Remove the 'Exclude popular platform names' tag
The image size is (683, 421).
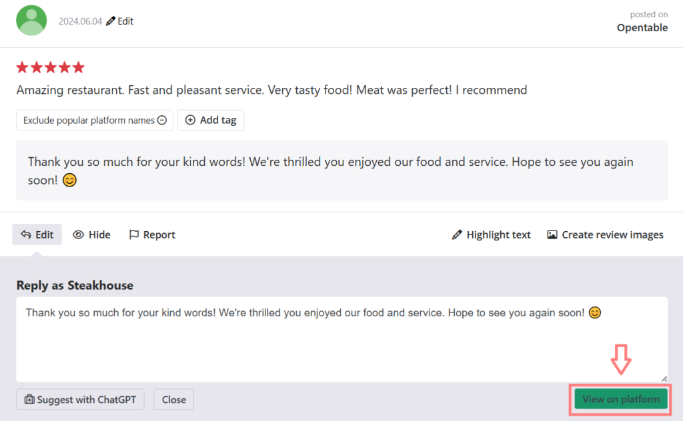[x=161, y=121]
